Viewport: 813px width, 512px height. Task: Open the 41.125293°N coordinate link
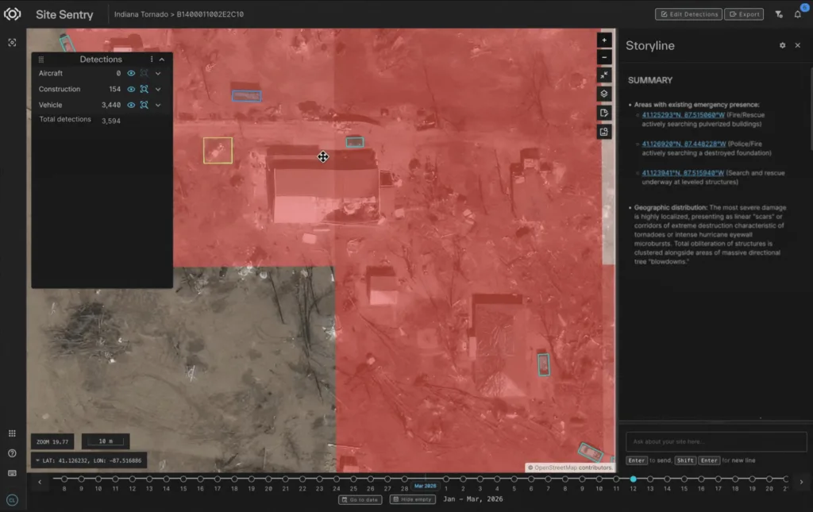coord(683,115)
